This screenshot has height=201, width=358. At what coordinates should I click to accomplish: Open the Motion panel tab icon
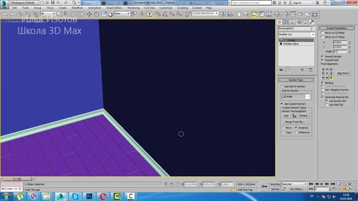(299, 22)
